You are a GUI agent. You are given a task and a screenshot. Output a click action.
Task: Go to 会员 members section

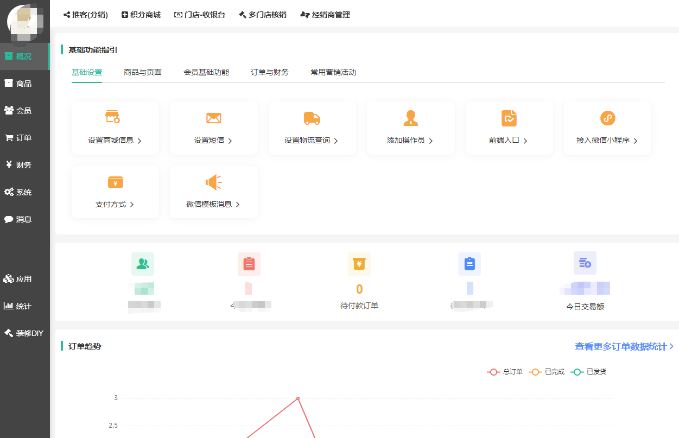coord(24,111)
